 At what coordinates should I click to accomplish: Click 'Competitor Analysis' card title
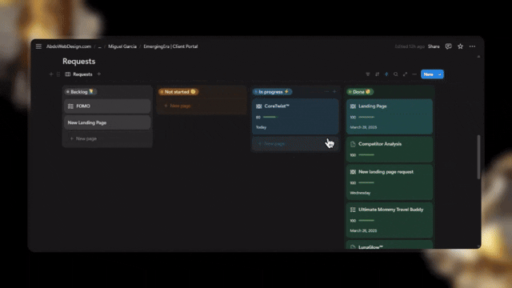380,144
